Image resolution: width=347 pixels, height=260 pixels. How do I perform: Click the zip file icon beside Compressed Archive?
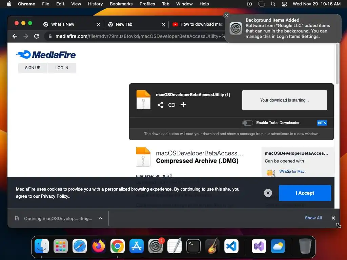click(143, 156)
